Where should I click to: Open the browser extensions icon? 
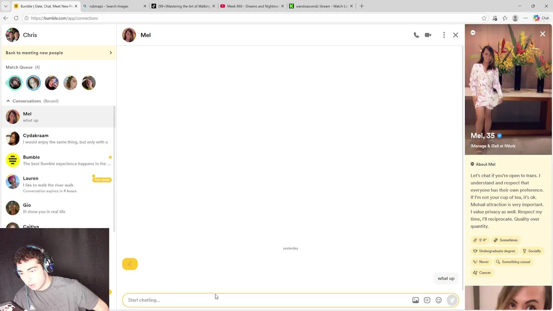click(495, 18)
